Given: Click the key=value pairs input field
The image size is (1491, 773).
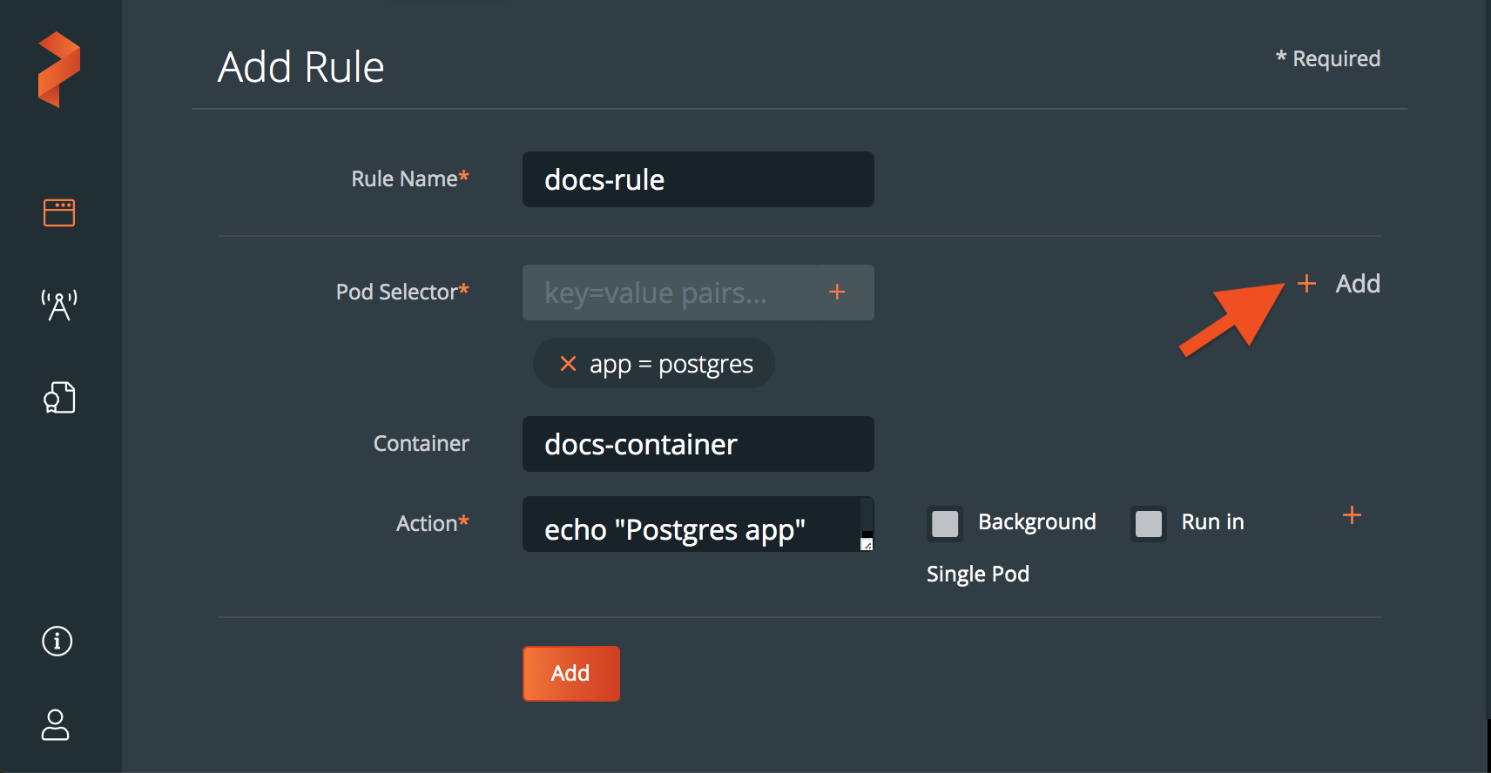Looking at the screenshot, I should point(669,293).
